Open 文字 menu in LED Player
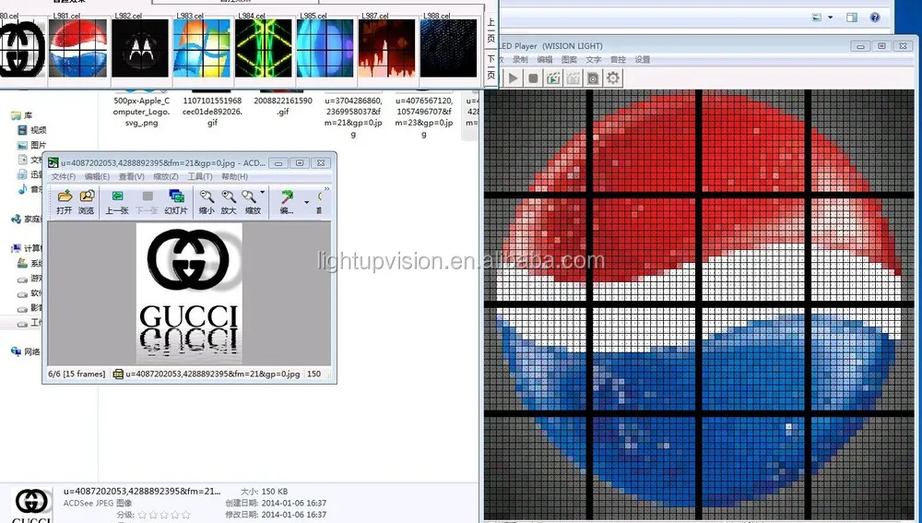 coord(593,59)
